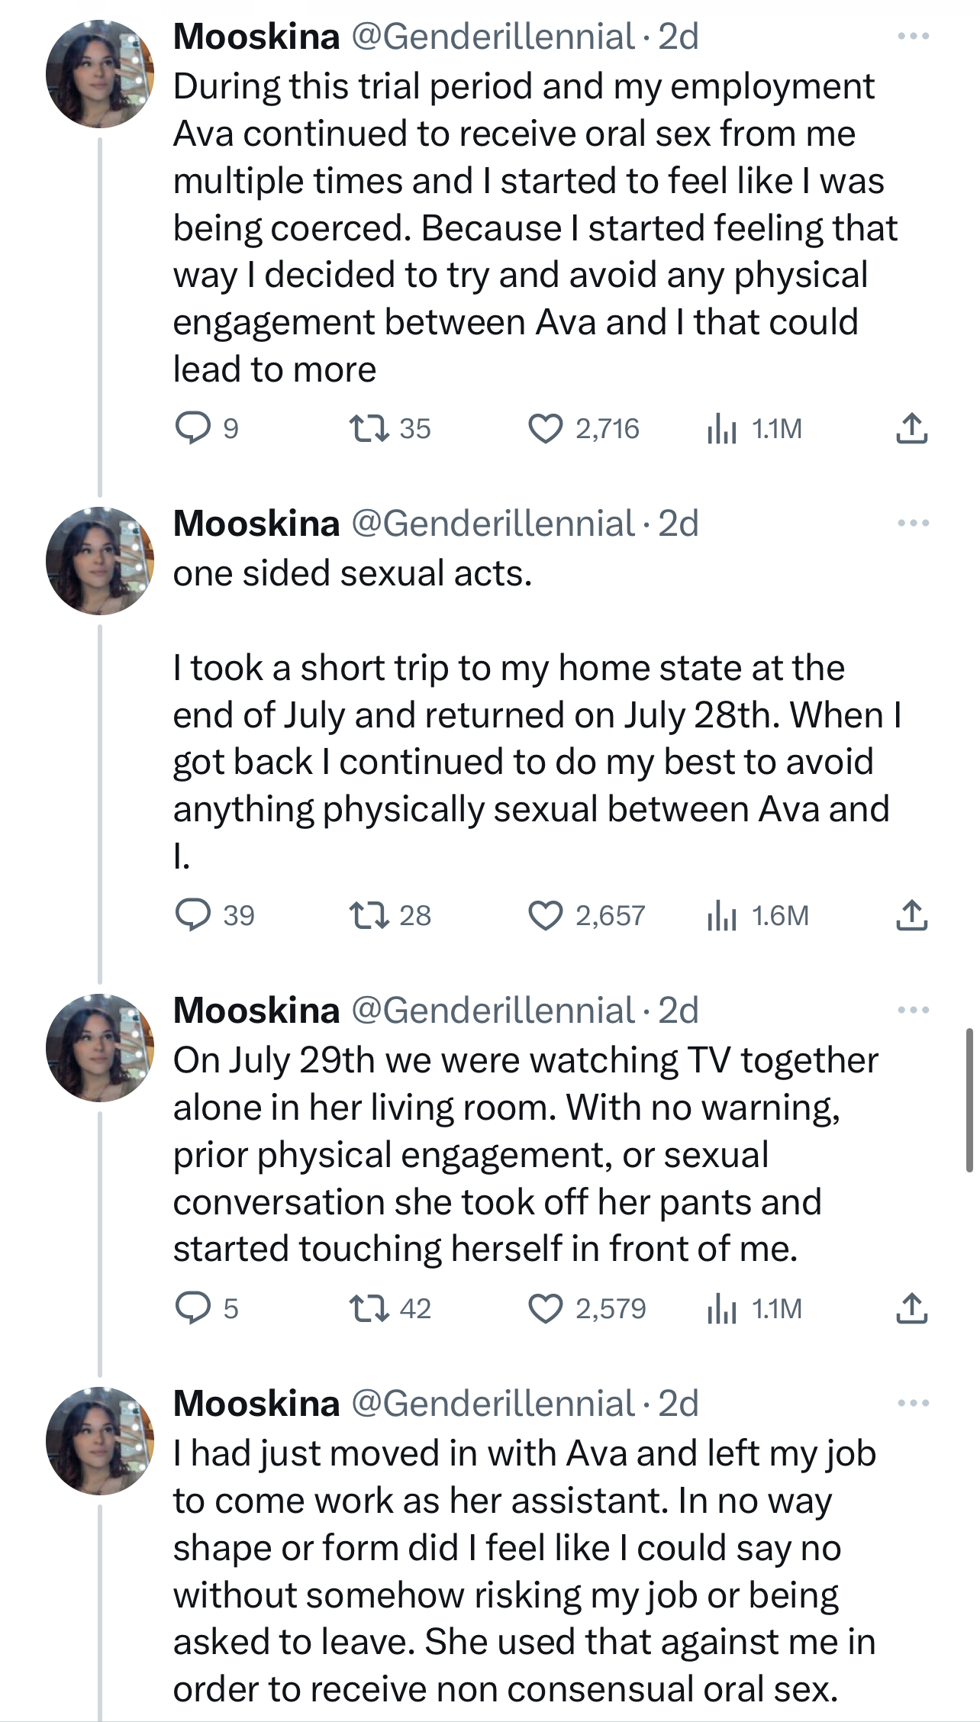Open three-dot menu on last tweet
This screenshot has width=980, height=1722.
(914, 1403)
